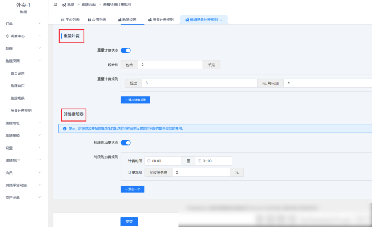Screen dimensions: 372x227
Task: Click the 添加计费规则 button
Action: coord(135,100)
